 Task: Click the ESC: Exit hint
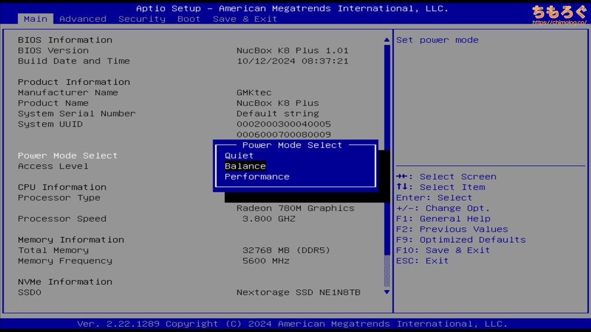point(422,261)
